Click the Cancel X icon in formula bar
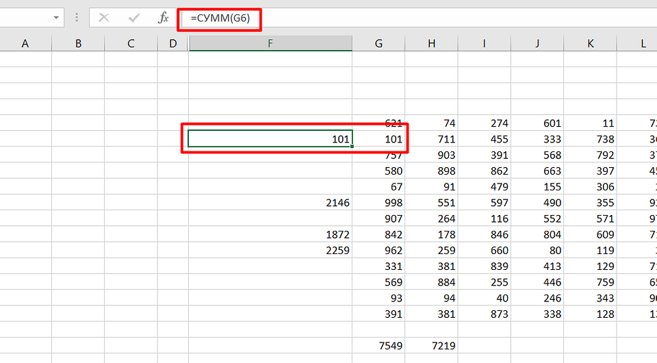The image size is (657, 363). tap(104, 18)
